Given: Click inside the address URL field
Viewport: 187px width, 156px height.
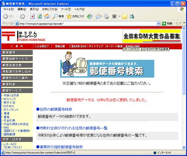Looking at the screenshot, I should (x=86, y=24).
